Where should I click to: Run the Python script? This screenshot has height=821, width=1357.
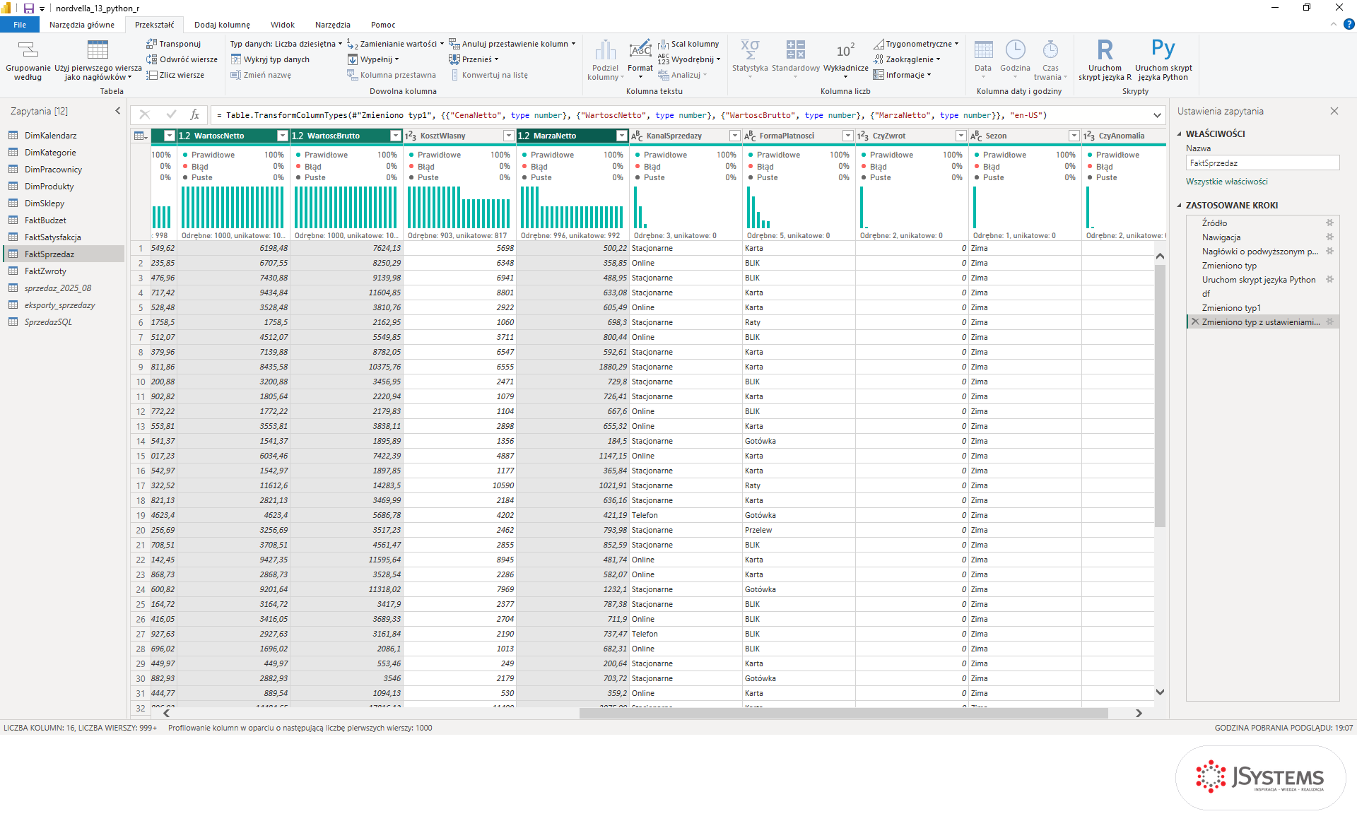[1163, 60]
